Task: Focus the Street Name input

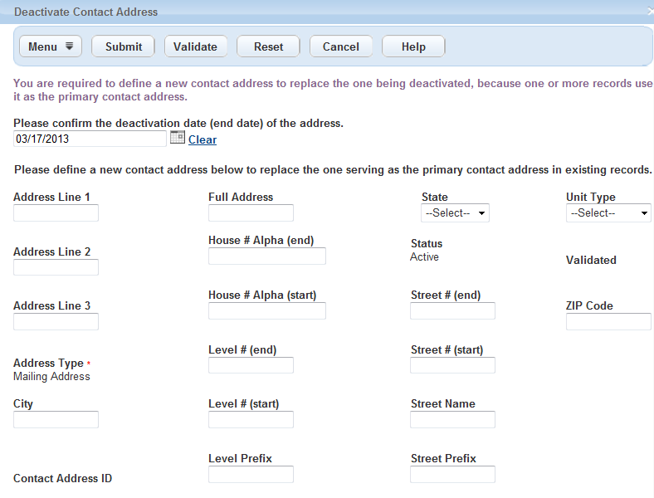Action: (x=452, y=420)
